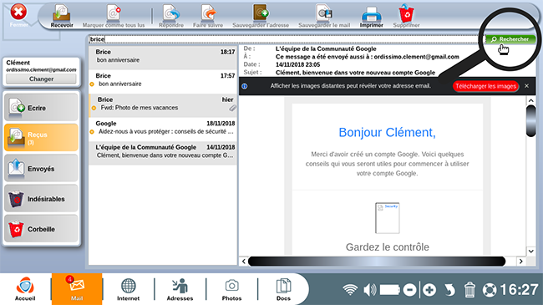The image size is (543, 305).
Task: Open Adresses from the taskbar
Action: [180, 289]
